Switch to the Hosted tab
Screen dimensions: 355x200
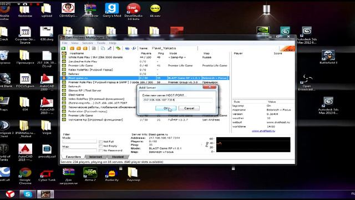click(118, 157)
